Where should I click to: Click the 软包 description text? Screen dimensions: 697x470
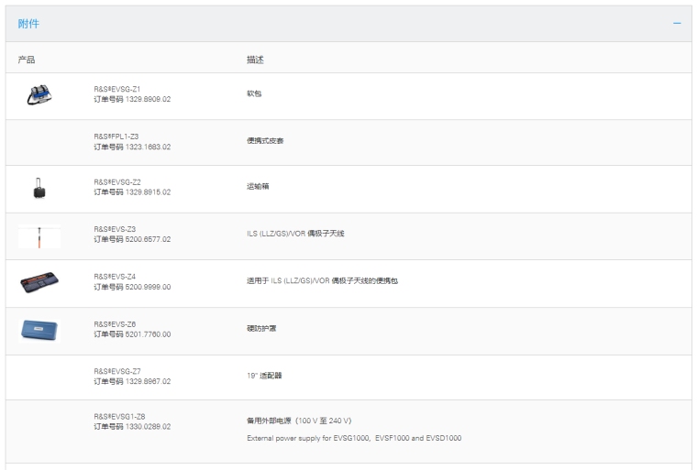[254, 93]
